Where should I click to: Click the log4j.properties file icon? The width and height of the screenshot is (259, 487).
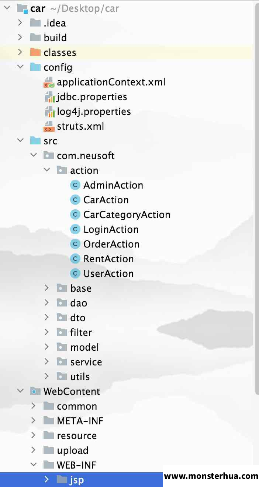49,112
